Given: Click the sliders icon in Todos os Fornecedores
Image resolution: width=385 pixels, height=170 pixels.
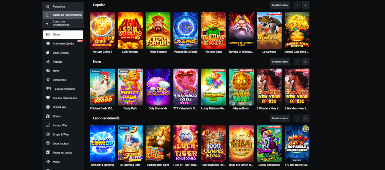Looking at the screenshot, I should 47,15.
